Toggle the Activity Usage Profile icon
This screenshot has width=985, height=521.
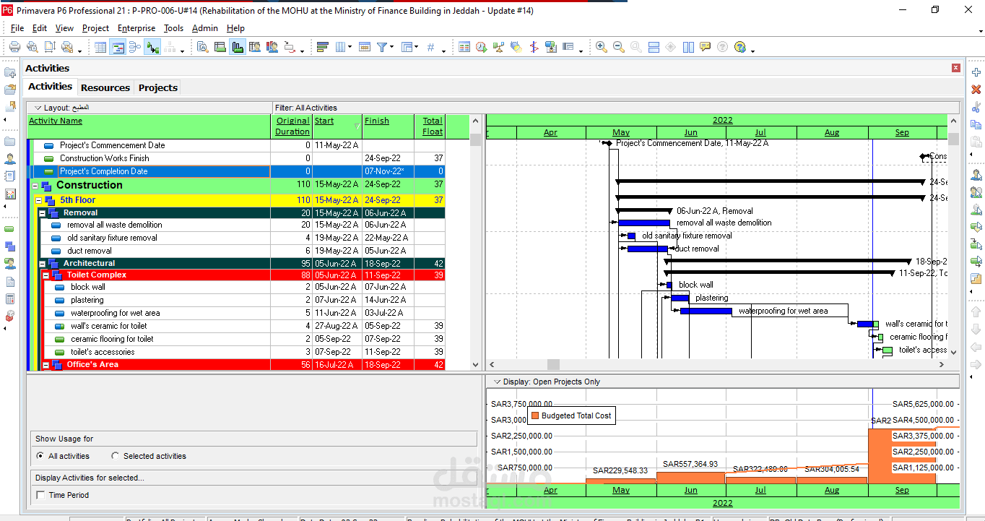click(x=238, y=47)
